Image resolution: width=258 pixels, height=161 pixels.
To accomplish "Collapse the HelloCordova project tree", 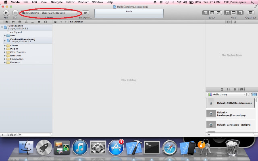I will pos(2,27).
